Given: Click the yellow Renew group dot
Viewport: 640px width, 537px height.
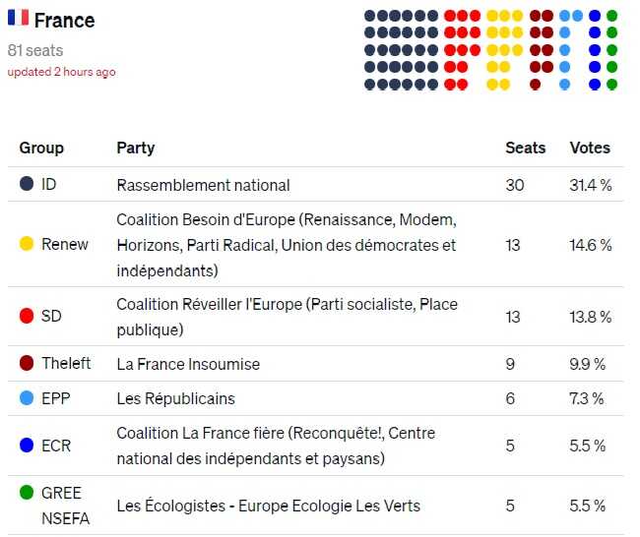Looking at the screenshot, I should 27,244.
